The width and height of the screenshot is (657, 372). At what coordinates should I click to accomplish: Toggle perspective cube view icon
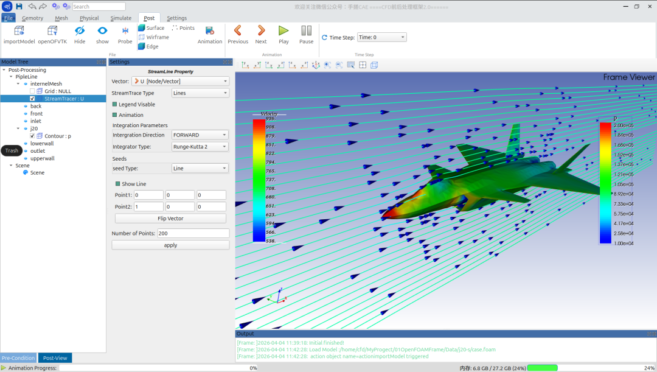(374, 65)
